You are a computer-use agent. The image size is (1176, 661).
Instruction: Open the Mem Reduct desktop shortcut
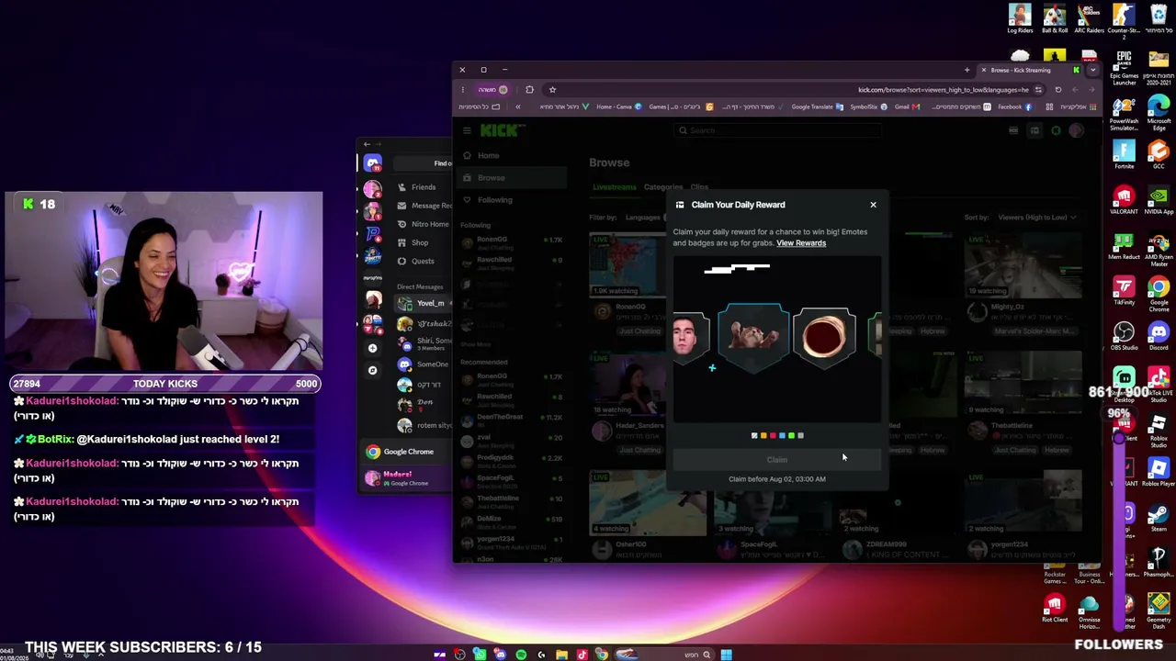pos(1124,246)
